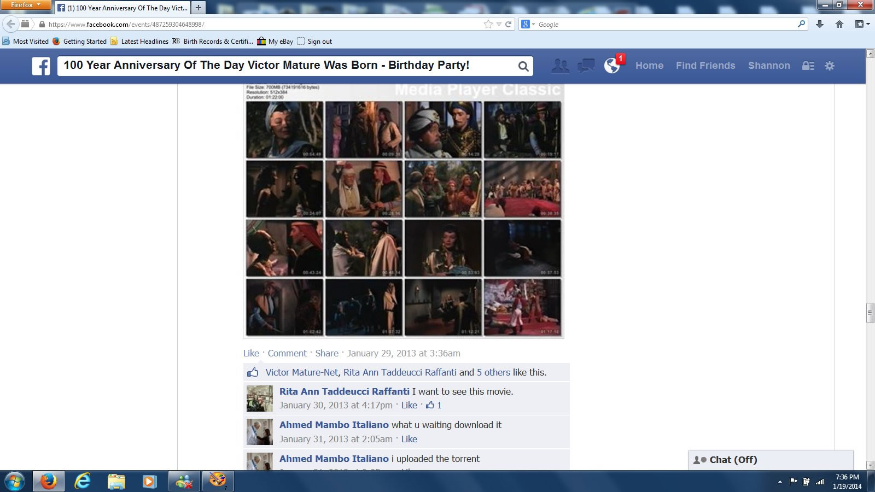Open the Firefox menu button

pos(26,5)
